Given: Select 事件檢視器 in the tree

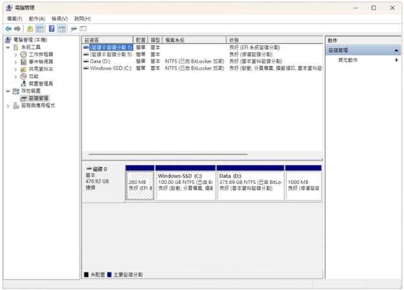Looking at the screenshot, I should [40, 61].
